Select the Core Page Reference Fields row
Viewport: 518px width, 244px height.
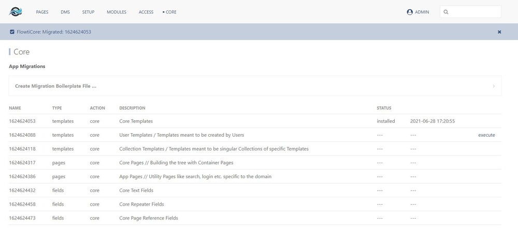click(x=149, y=218)
